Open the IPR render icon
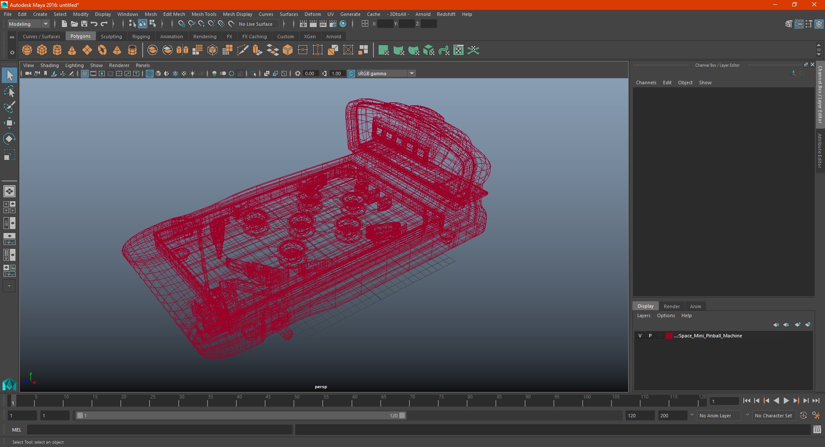 point(323,24)
